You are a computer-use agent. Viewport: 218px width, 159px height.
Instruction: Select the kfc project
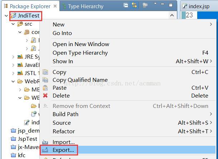(18, 155)
